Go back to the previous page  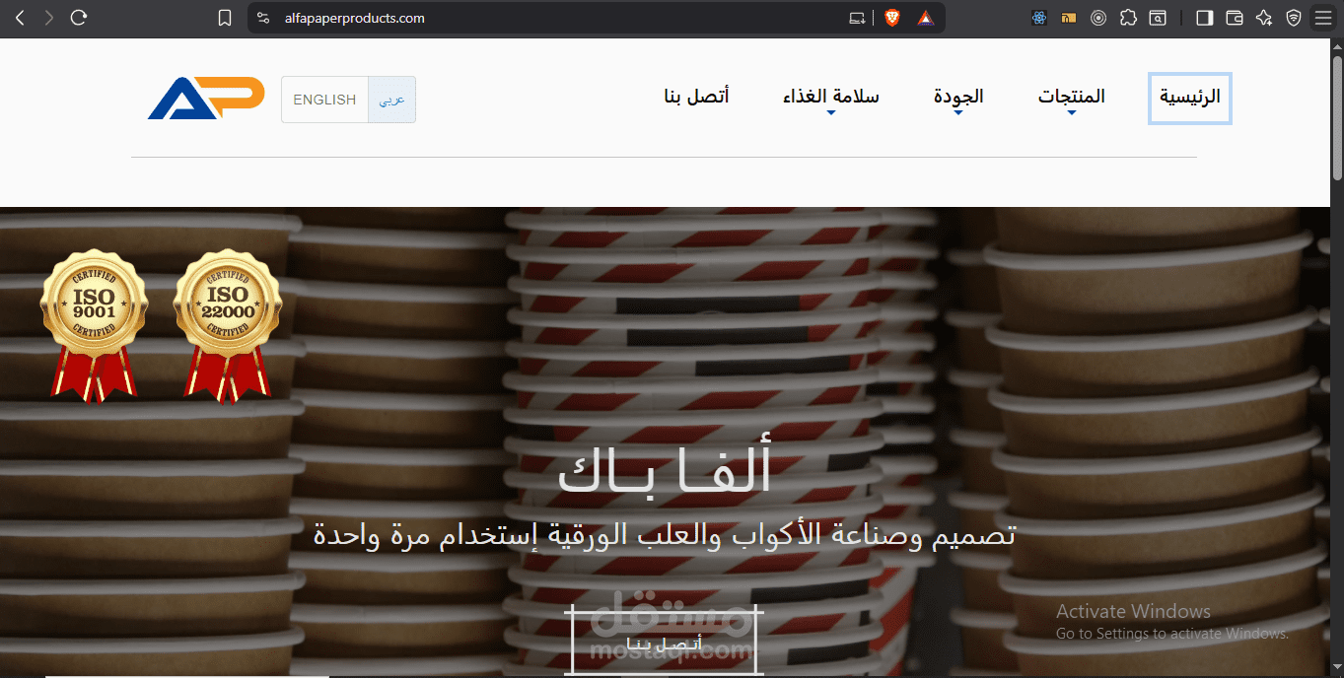20,18
